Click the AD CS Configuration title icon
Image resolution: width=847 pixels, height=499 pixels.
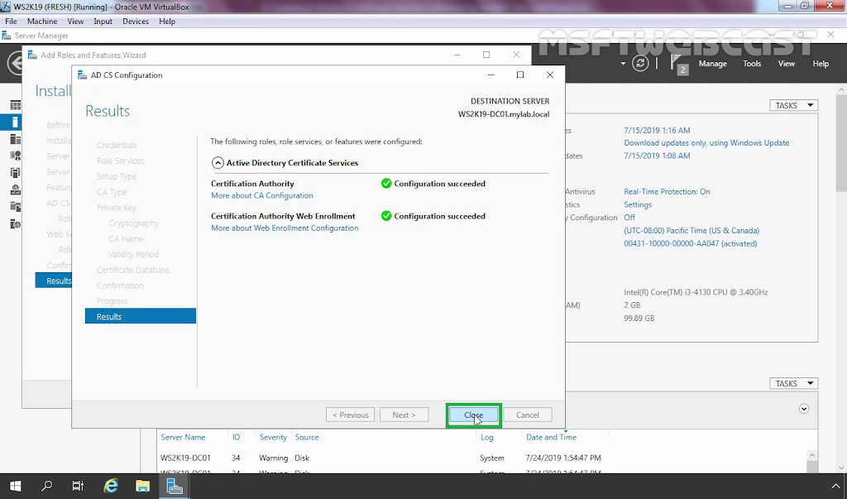pyautogui.click(x=82, y=75)
